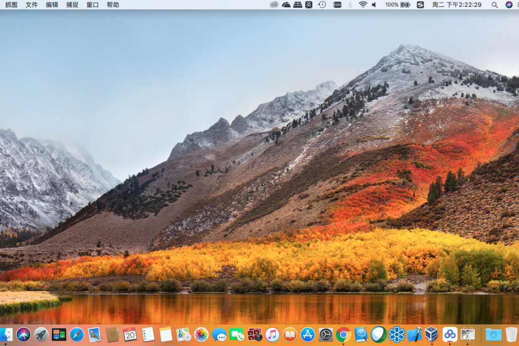519x346 pixels.
Task: Open the 英 input method menu
Action: coord(309,4)
